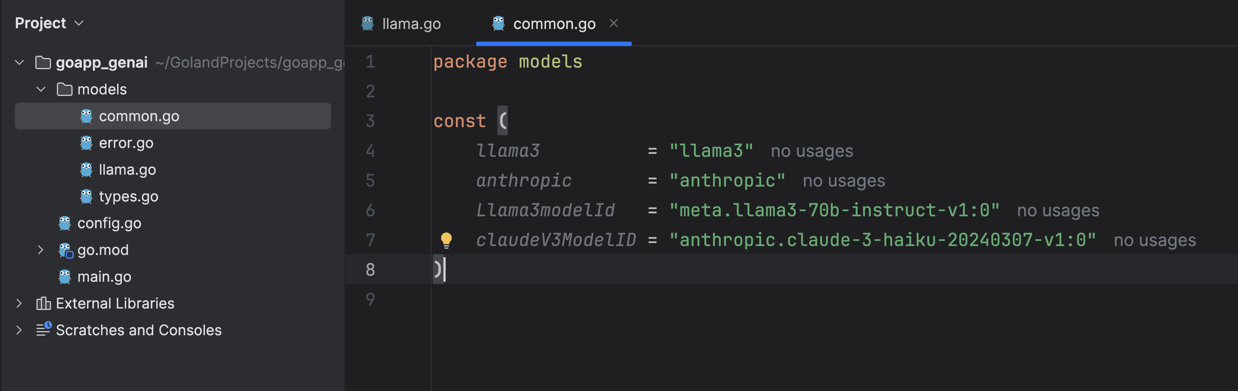Image resolution: width=1238 pixels, height=391 pixels.
Task: Switch to the llama.go editor tab
Action: (x=411, y=23)
